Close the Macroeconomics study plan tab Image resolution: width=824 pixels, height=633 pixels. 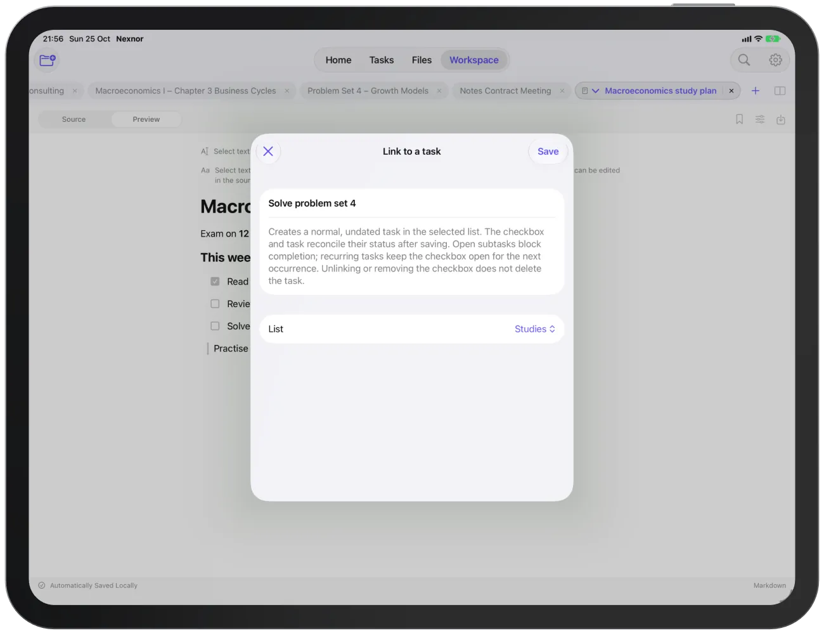click(731, 91)
